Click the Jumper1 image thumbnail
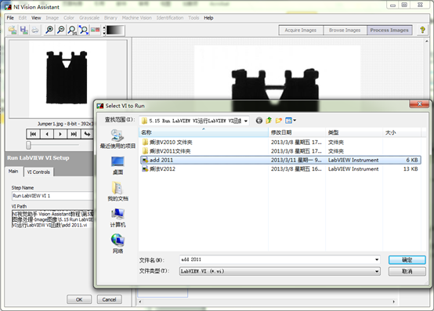Image resolution: width=434 pixels, height=311 pixels. pyautogui.click(x=68, y=79)
